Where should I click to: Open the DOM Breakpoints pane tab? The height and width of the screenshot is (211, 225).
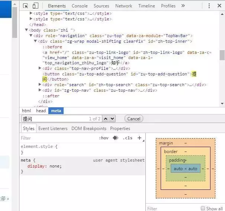pyautogui.click(x=89, y=129)
